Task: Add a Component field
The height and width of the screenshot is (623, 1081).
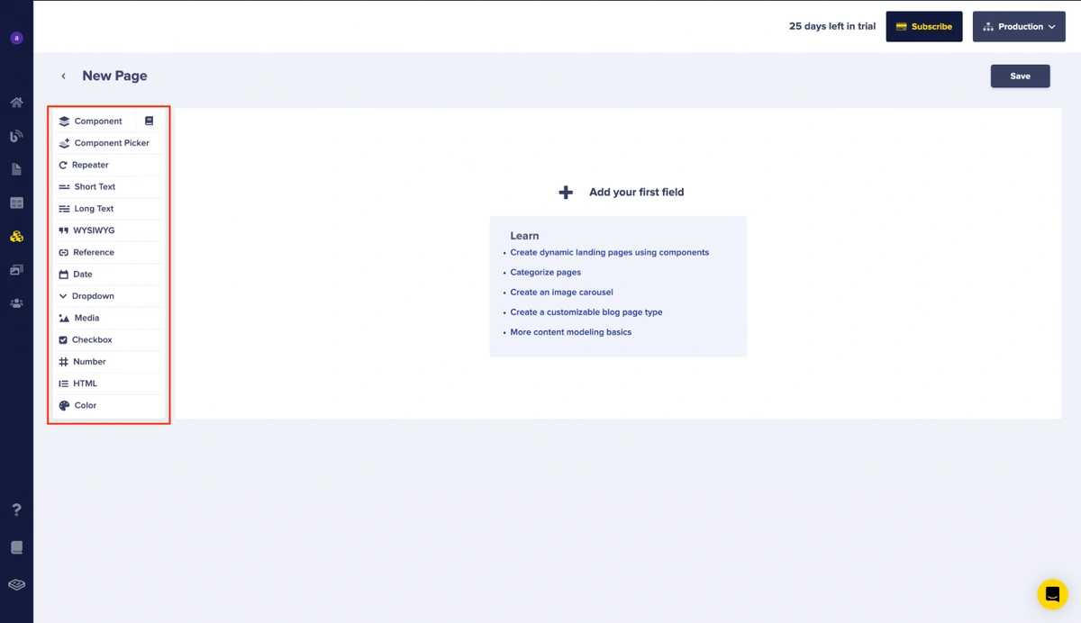Action: click(x=97, y=122)
